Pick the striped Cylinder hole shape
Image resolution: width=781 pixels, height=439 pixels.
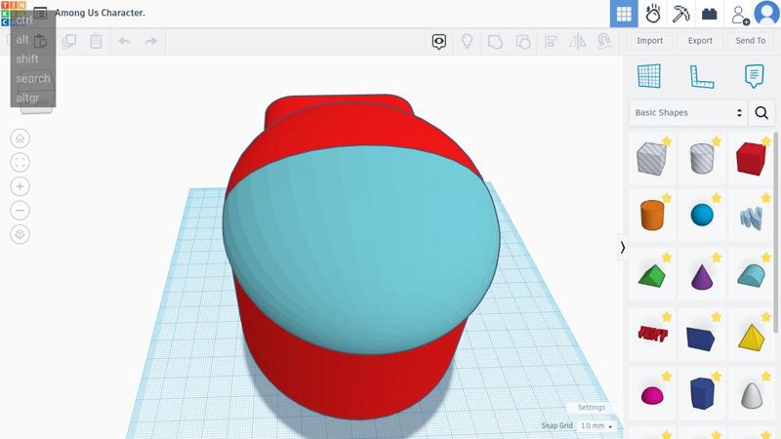pyautogui.click(x=701, y=159)
